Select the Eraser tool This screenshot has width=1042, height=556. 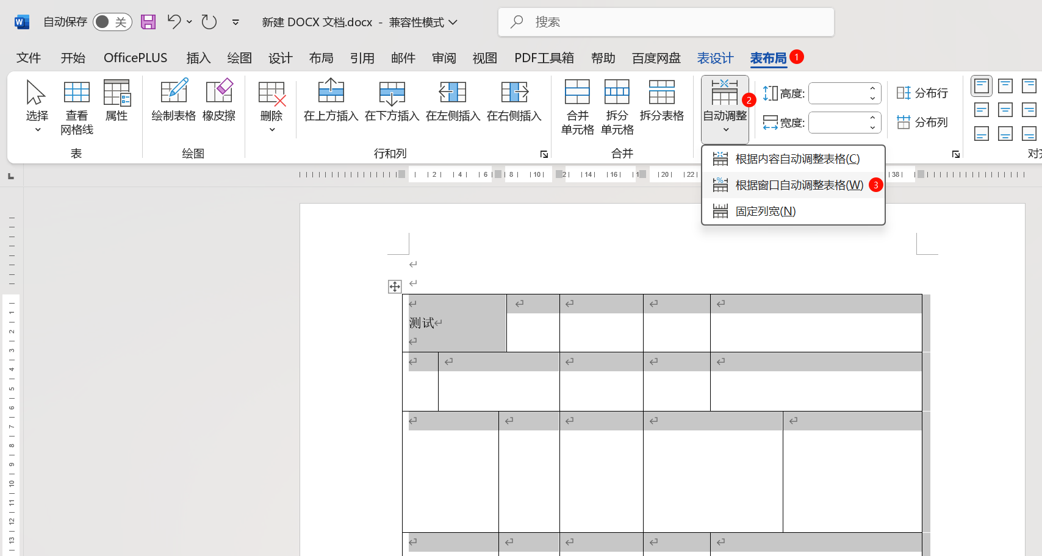pos(219,101)
